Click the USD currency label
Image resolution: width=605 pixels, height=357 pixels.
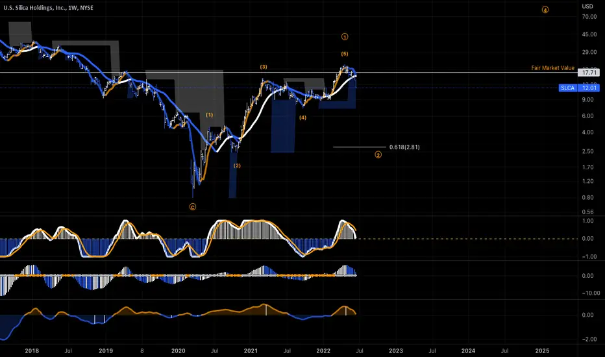pos(587,6)
